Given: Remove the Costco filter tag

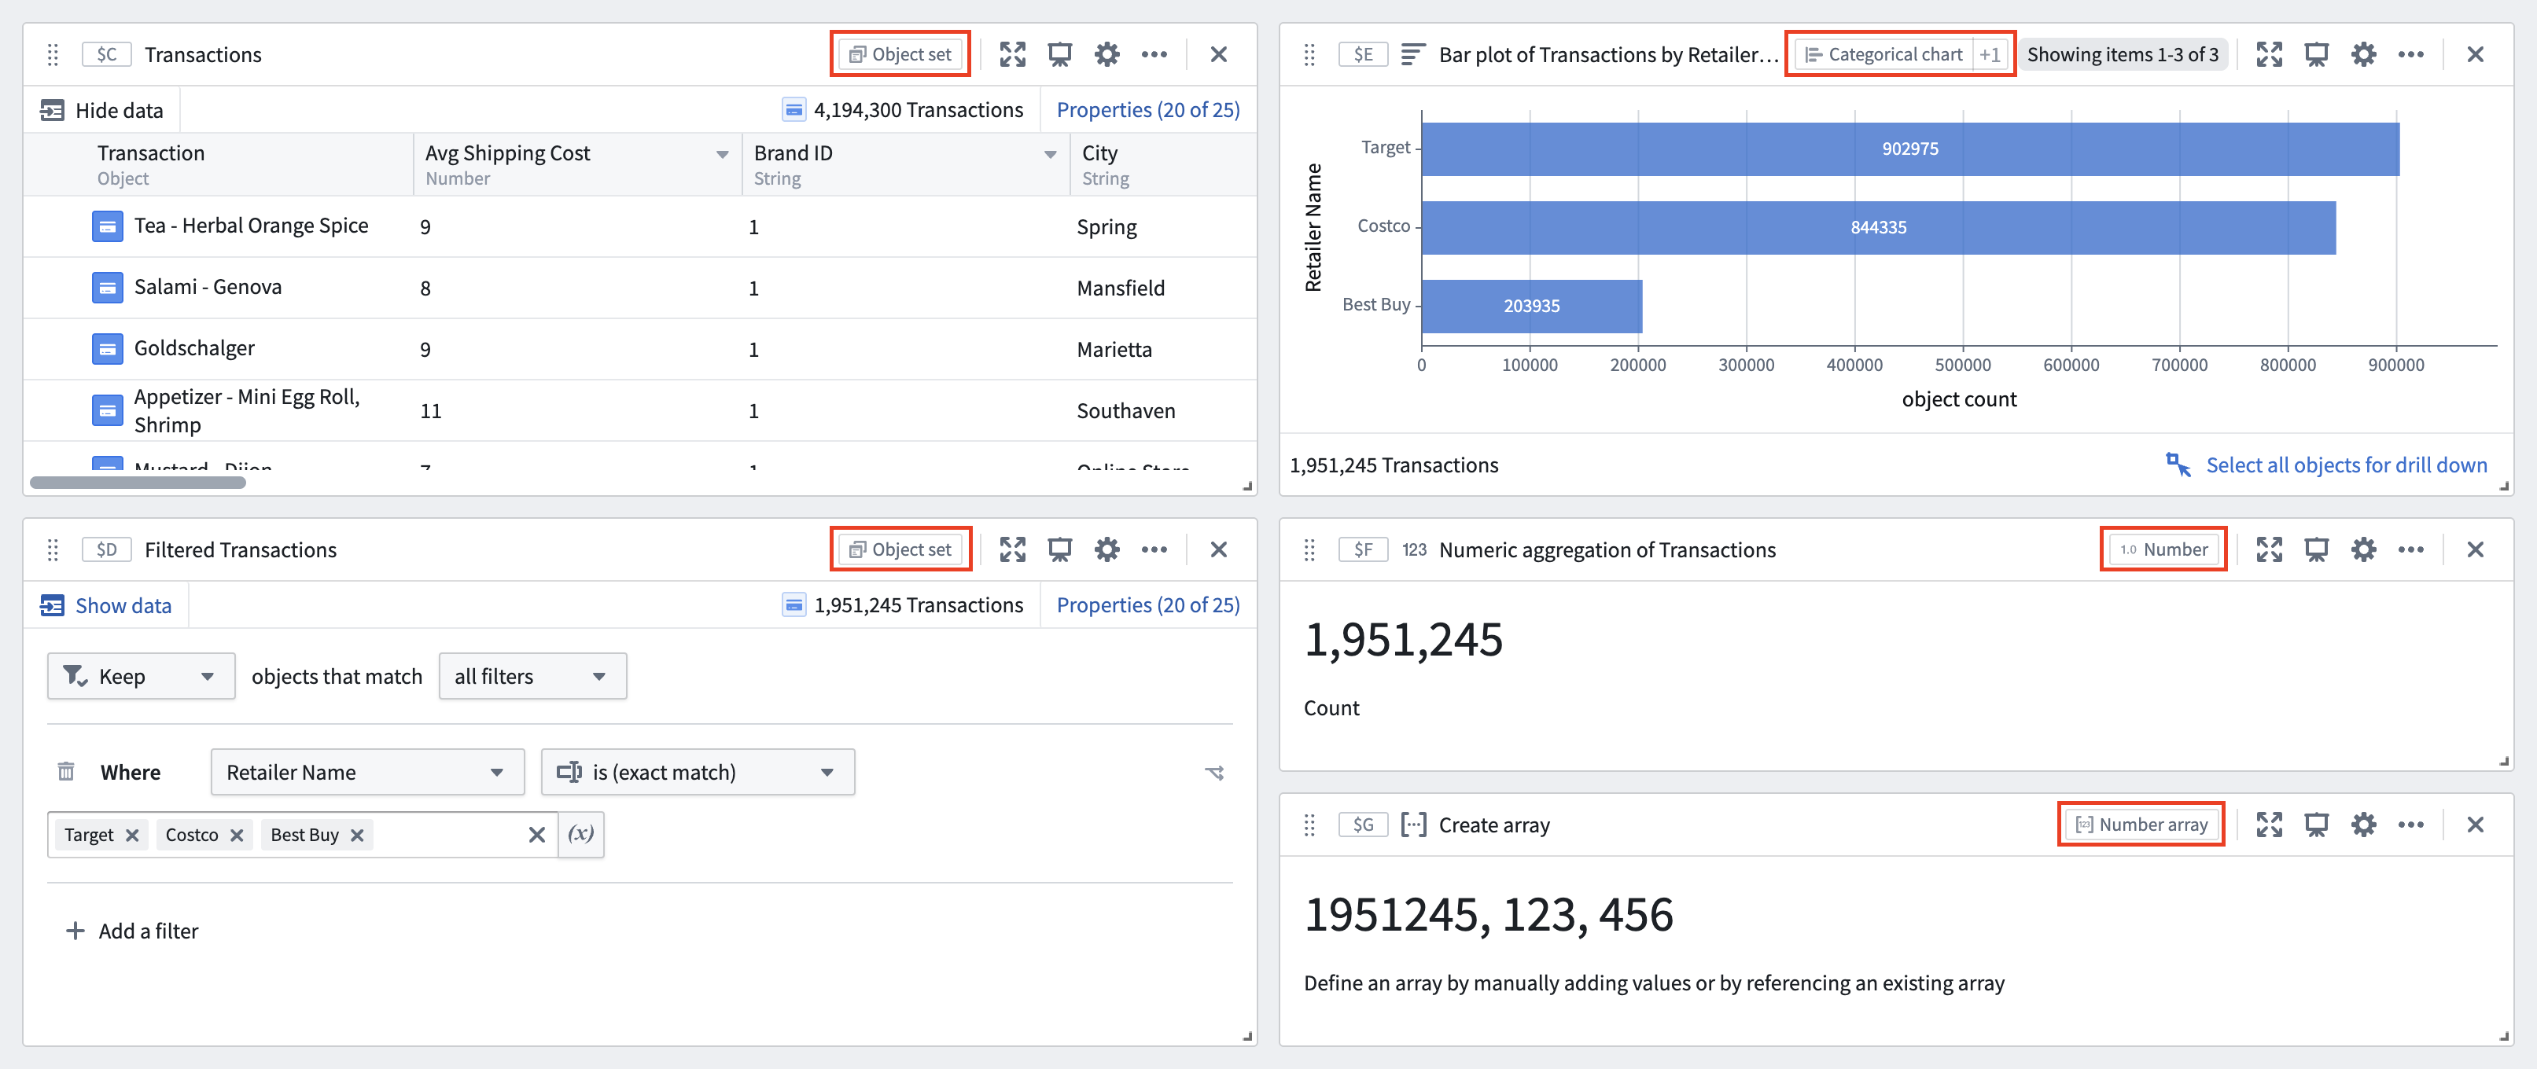Looking at the screenshot, I should (x=237, y=835).
